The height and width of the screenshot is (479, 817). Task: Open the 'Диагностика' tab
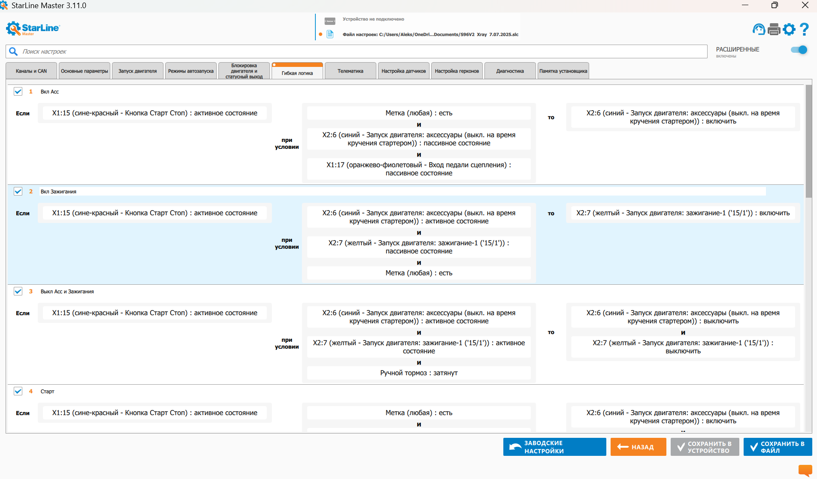(510, 71)
